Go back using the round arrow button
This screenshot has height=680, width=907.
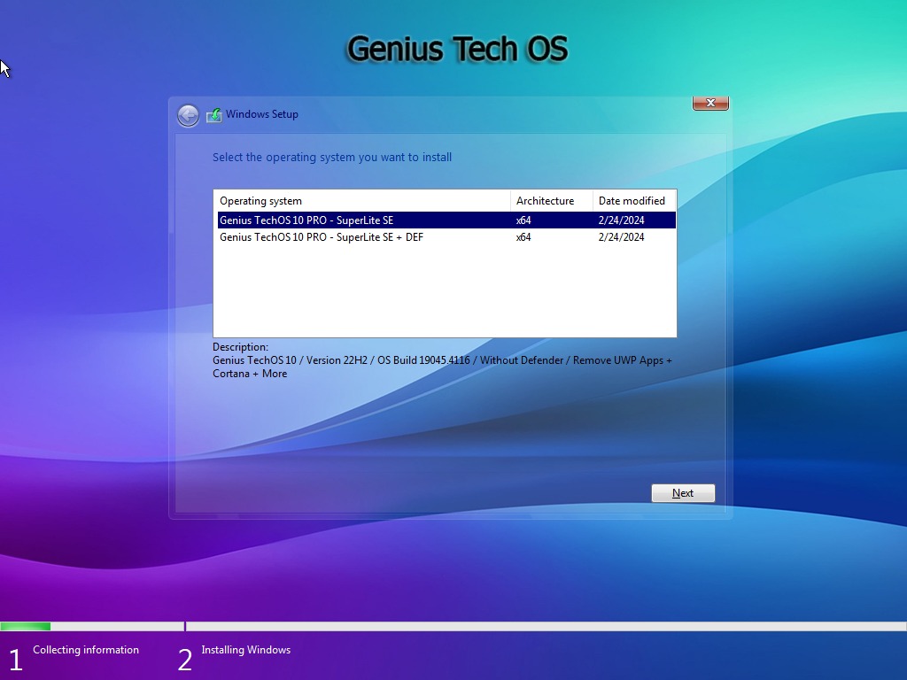(x=188, y=115)
